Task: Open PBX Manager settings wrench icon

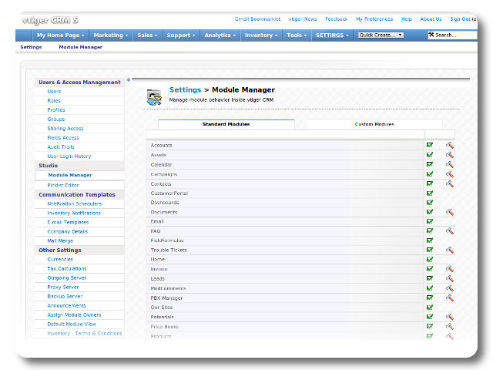Action: click(x=449, y=298)
